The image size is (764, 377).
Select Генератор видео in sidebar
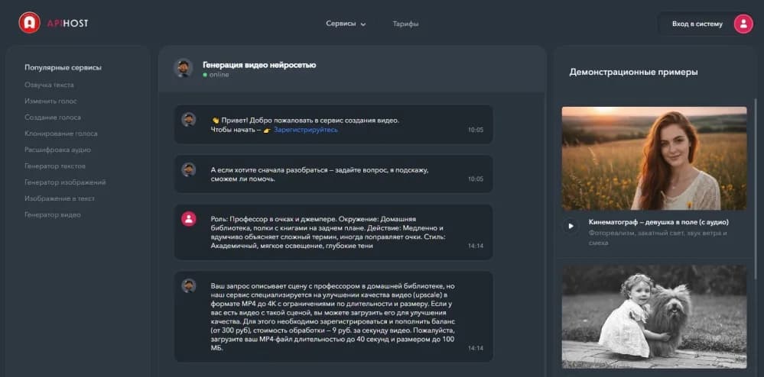53,214
